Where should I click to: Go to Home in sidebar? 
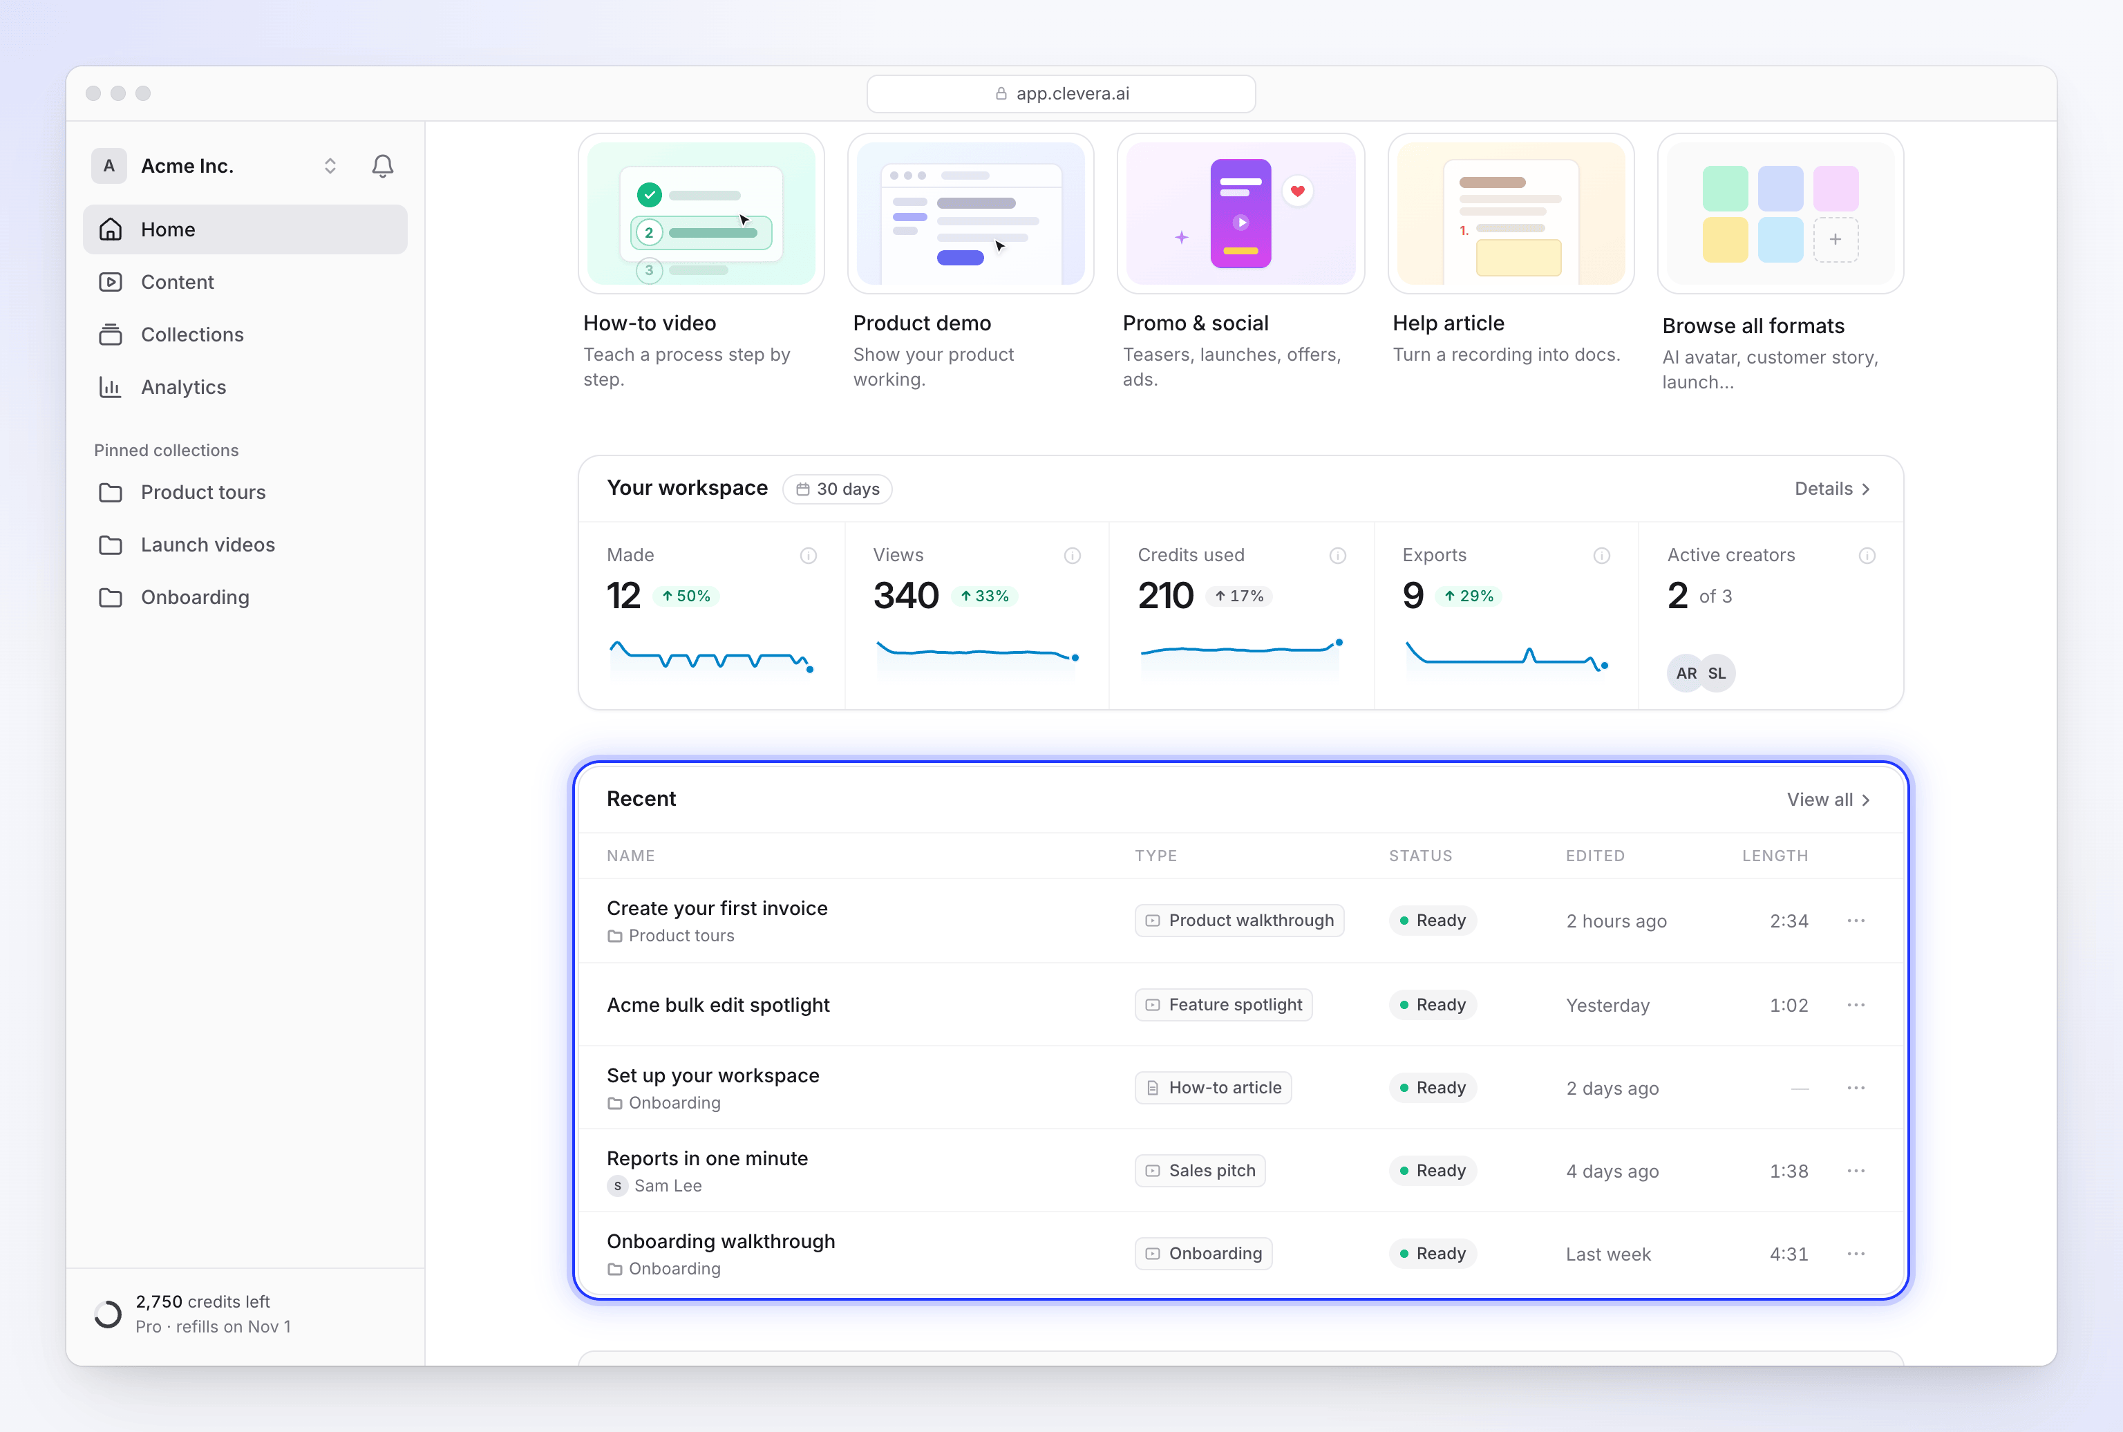pos(245,229)
